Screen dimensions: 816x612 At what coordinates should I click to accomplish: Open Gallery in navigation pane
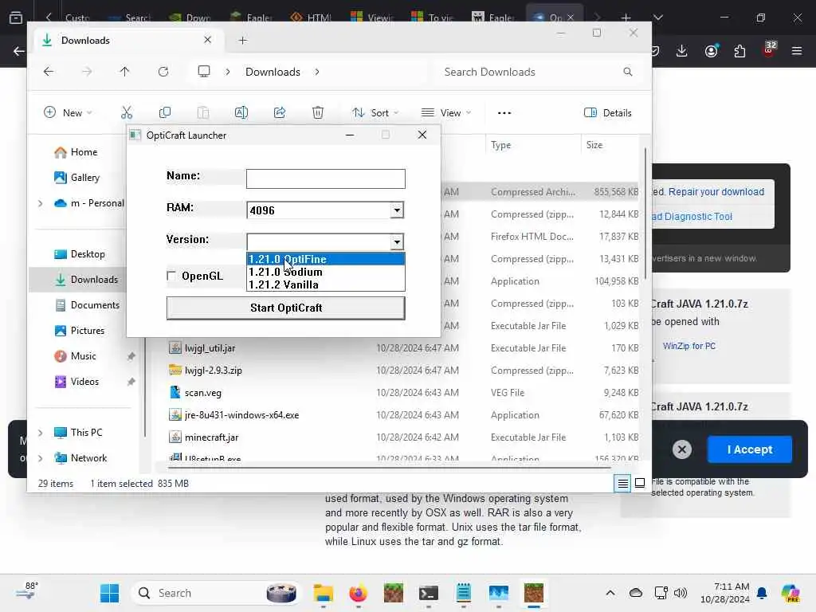point(77,178)
